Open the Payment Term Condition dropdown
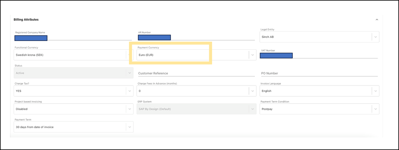Screen dimensions: 399x150 (320, 109)
